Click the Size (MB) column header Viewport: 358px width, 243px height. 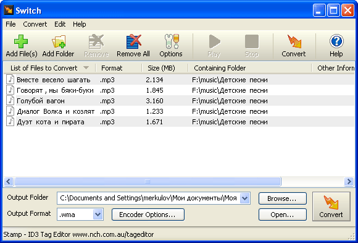[x=165, y=68]
